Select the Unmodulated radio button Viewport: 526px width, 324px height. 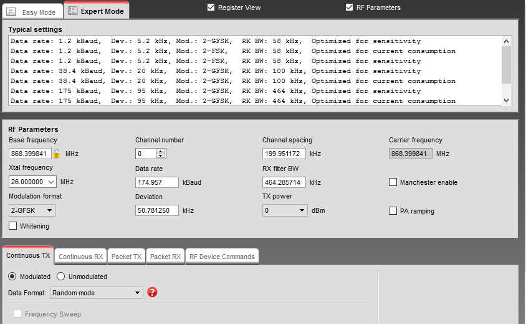pyautogui.click(x=60, y=277)
